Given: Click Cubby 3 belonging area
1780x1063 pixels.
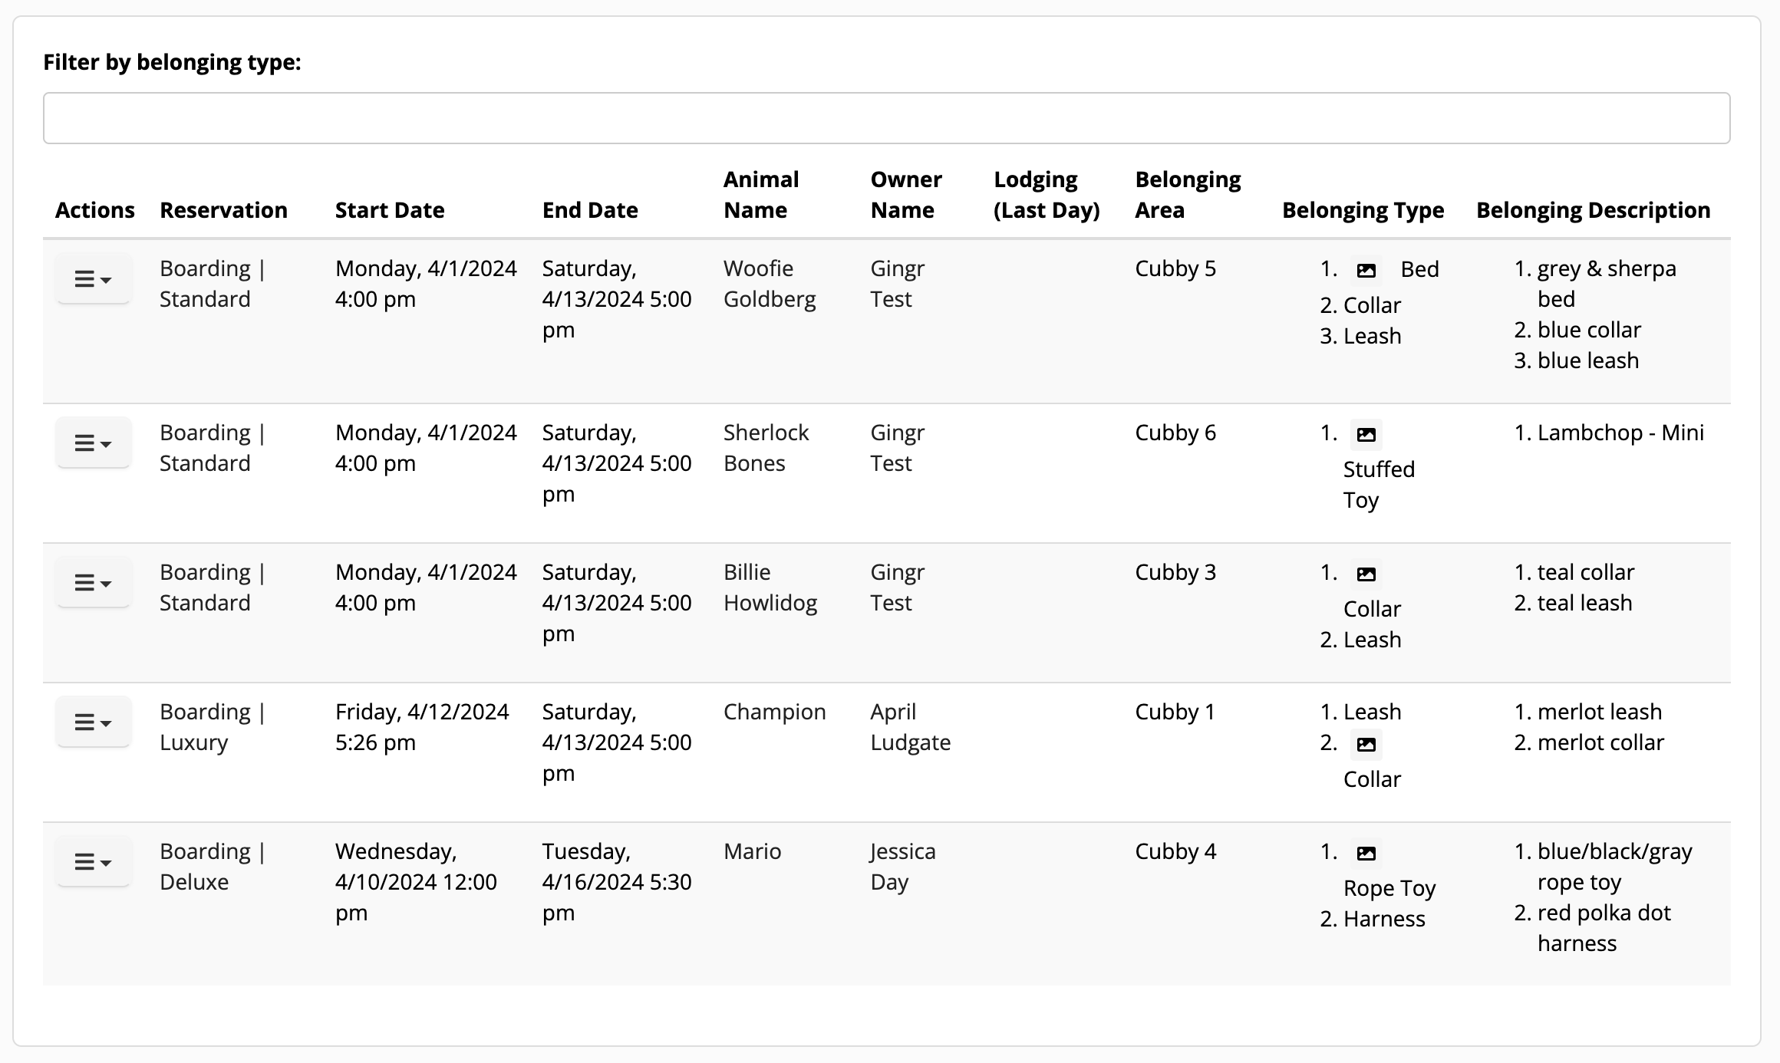Looking at the screenshot, I should [1175, 572].
